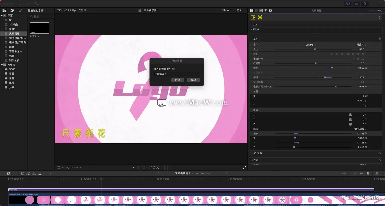Screen dimensions: 385x206
Task: Toggle the browser layout button
Action: click(348, 4)
